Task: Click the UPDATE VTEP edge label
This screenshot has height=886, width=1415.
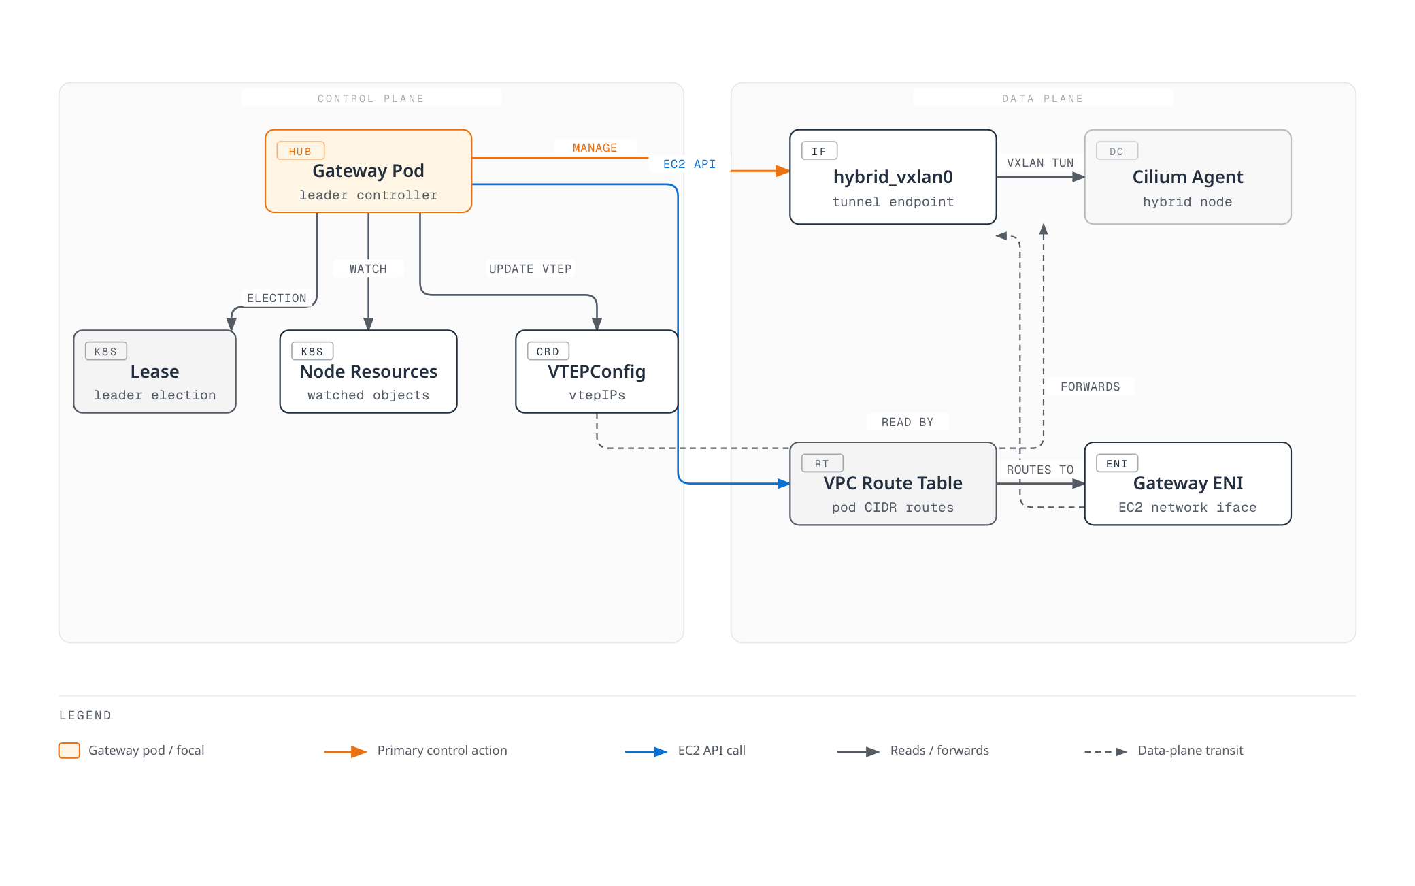Action: pos(530,269)
